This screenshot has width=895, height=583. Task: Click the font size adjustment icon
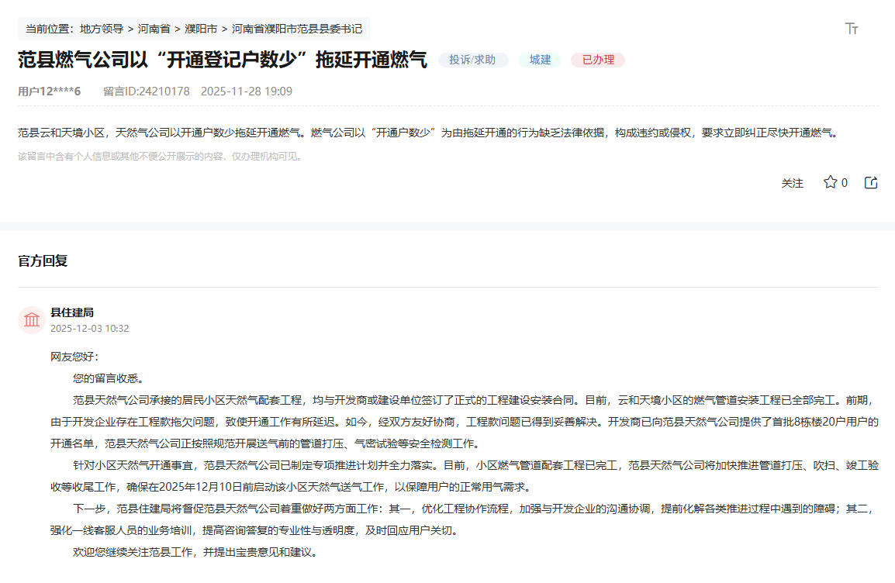click(852, 29)
